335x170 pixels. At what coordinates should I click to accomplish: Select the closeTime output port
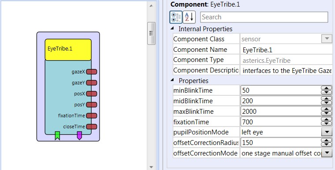click(92, 127)
